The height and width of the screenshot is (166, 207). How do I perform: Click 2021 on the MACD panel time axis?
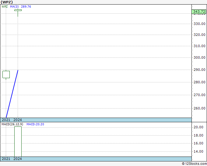(6, 159)
